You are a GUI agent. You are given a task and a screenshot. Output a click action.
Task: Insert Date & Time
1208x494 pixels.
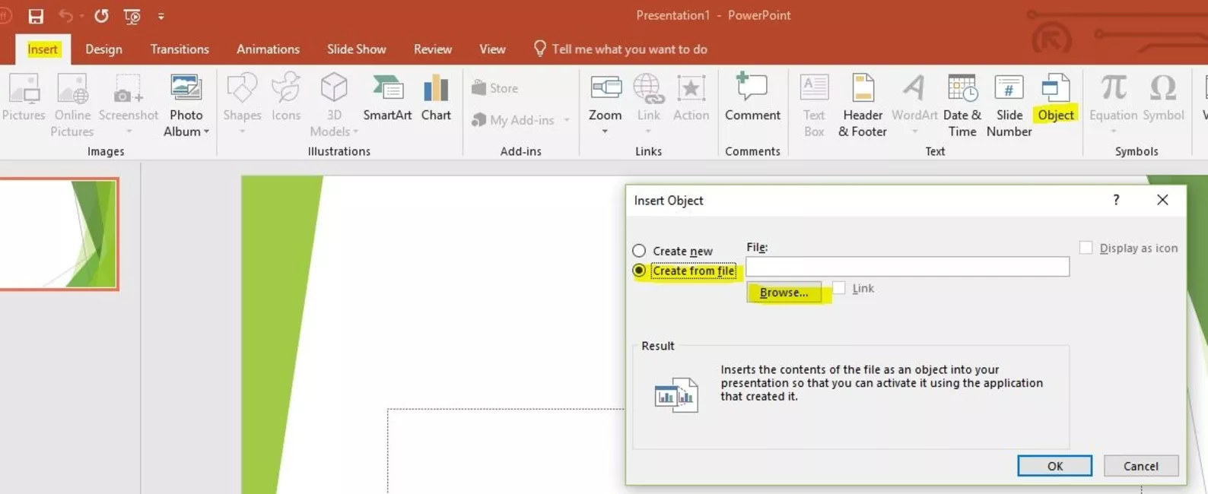pos(962,105)
